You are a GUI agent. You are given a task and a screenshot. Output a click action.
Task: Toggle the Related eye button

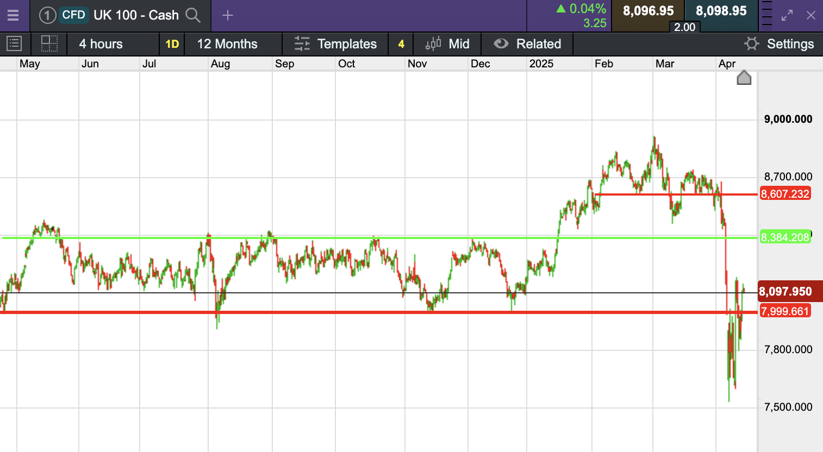pos(501,43)
